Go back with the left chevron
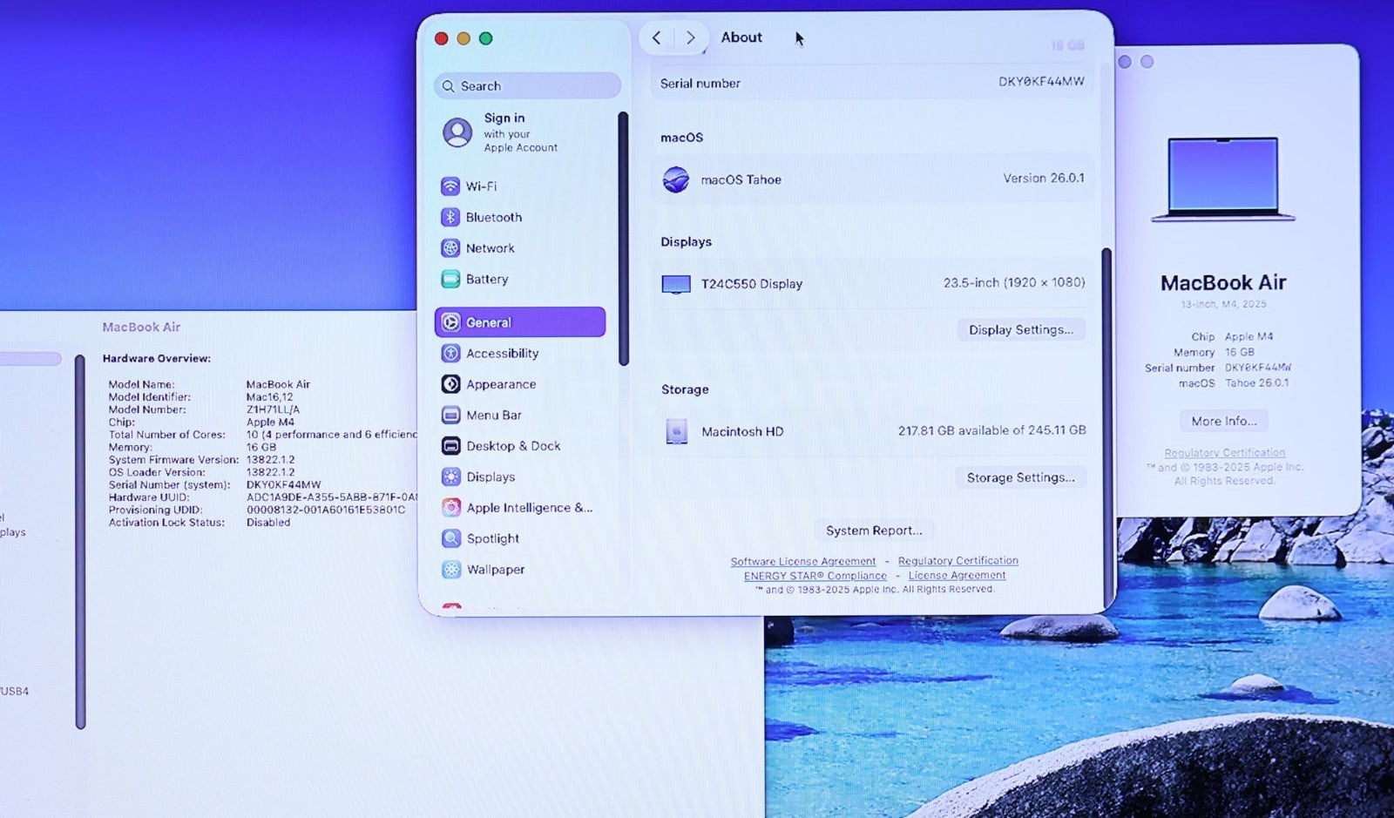This screenshot has height=818, width=1394. pos(657,37)
